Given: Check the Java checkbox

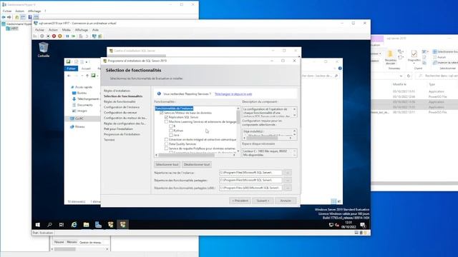Looking at the screenshot, I should (x=171, y=135).
